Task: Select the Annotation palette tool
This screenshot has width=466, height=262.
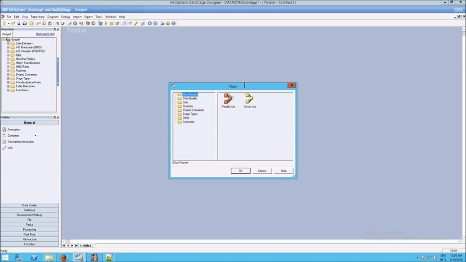Action: (11, 130)
